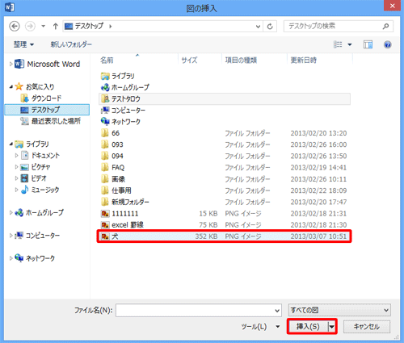Sort by the サイズ column header
This screenshot has height=343, width=404.
click(189, 60)
